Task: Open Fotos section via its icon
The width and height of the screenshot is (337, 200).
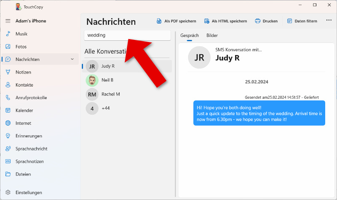Action: [x=8, y=47]
